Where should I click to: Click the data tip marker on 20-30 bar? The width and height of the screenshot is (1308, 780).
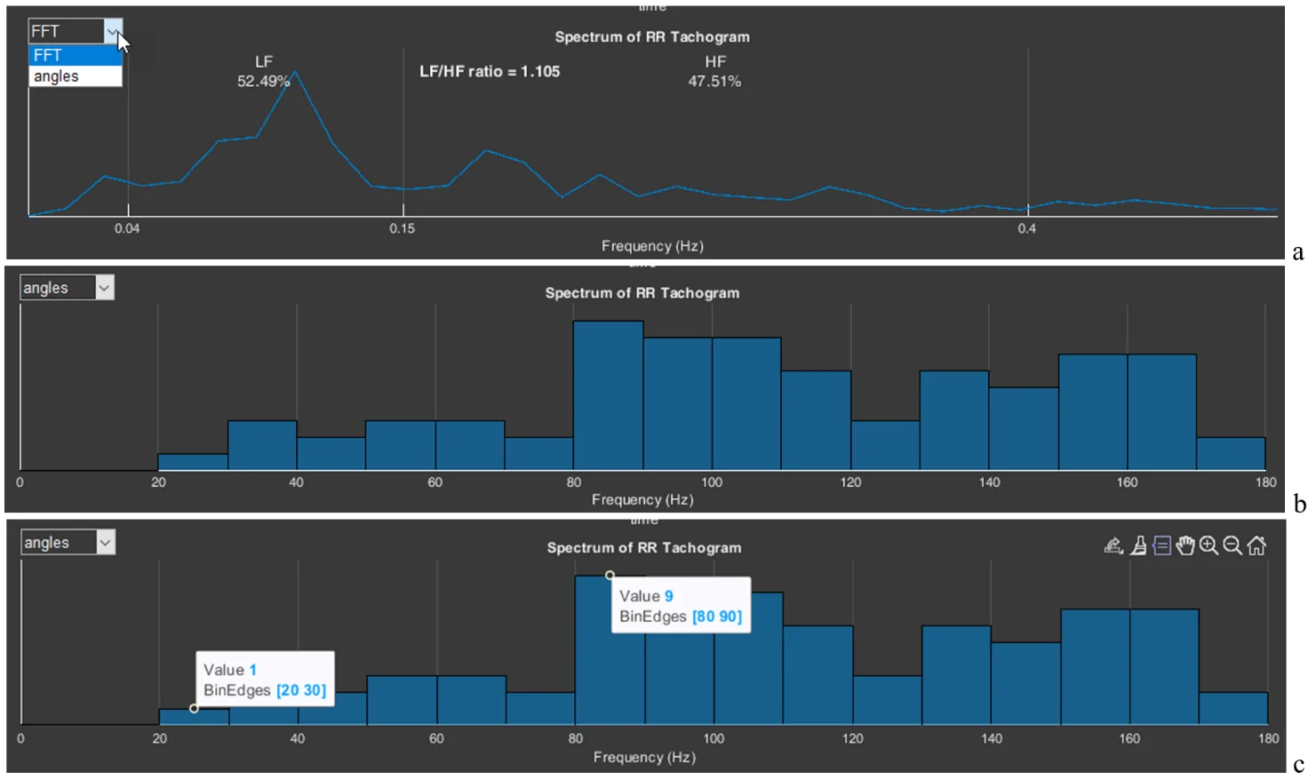point(194,708)
